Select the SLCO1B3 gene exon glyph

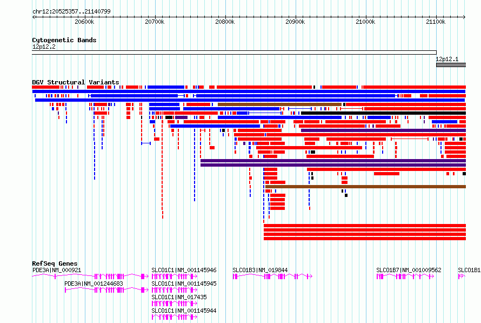pyautogui.click(x=272, y=276)
